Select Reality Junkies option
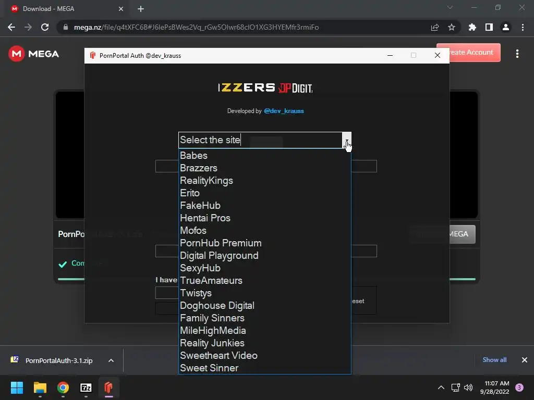534x400 pixels. pyautogui.click(x=264, y=343)
